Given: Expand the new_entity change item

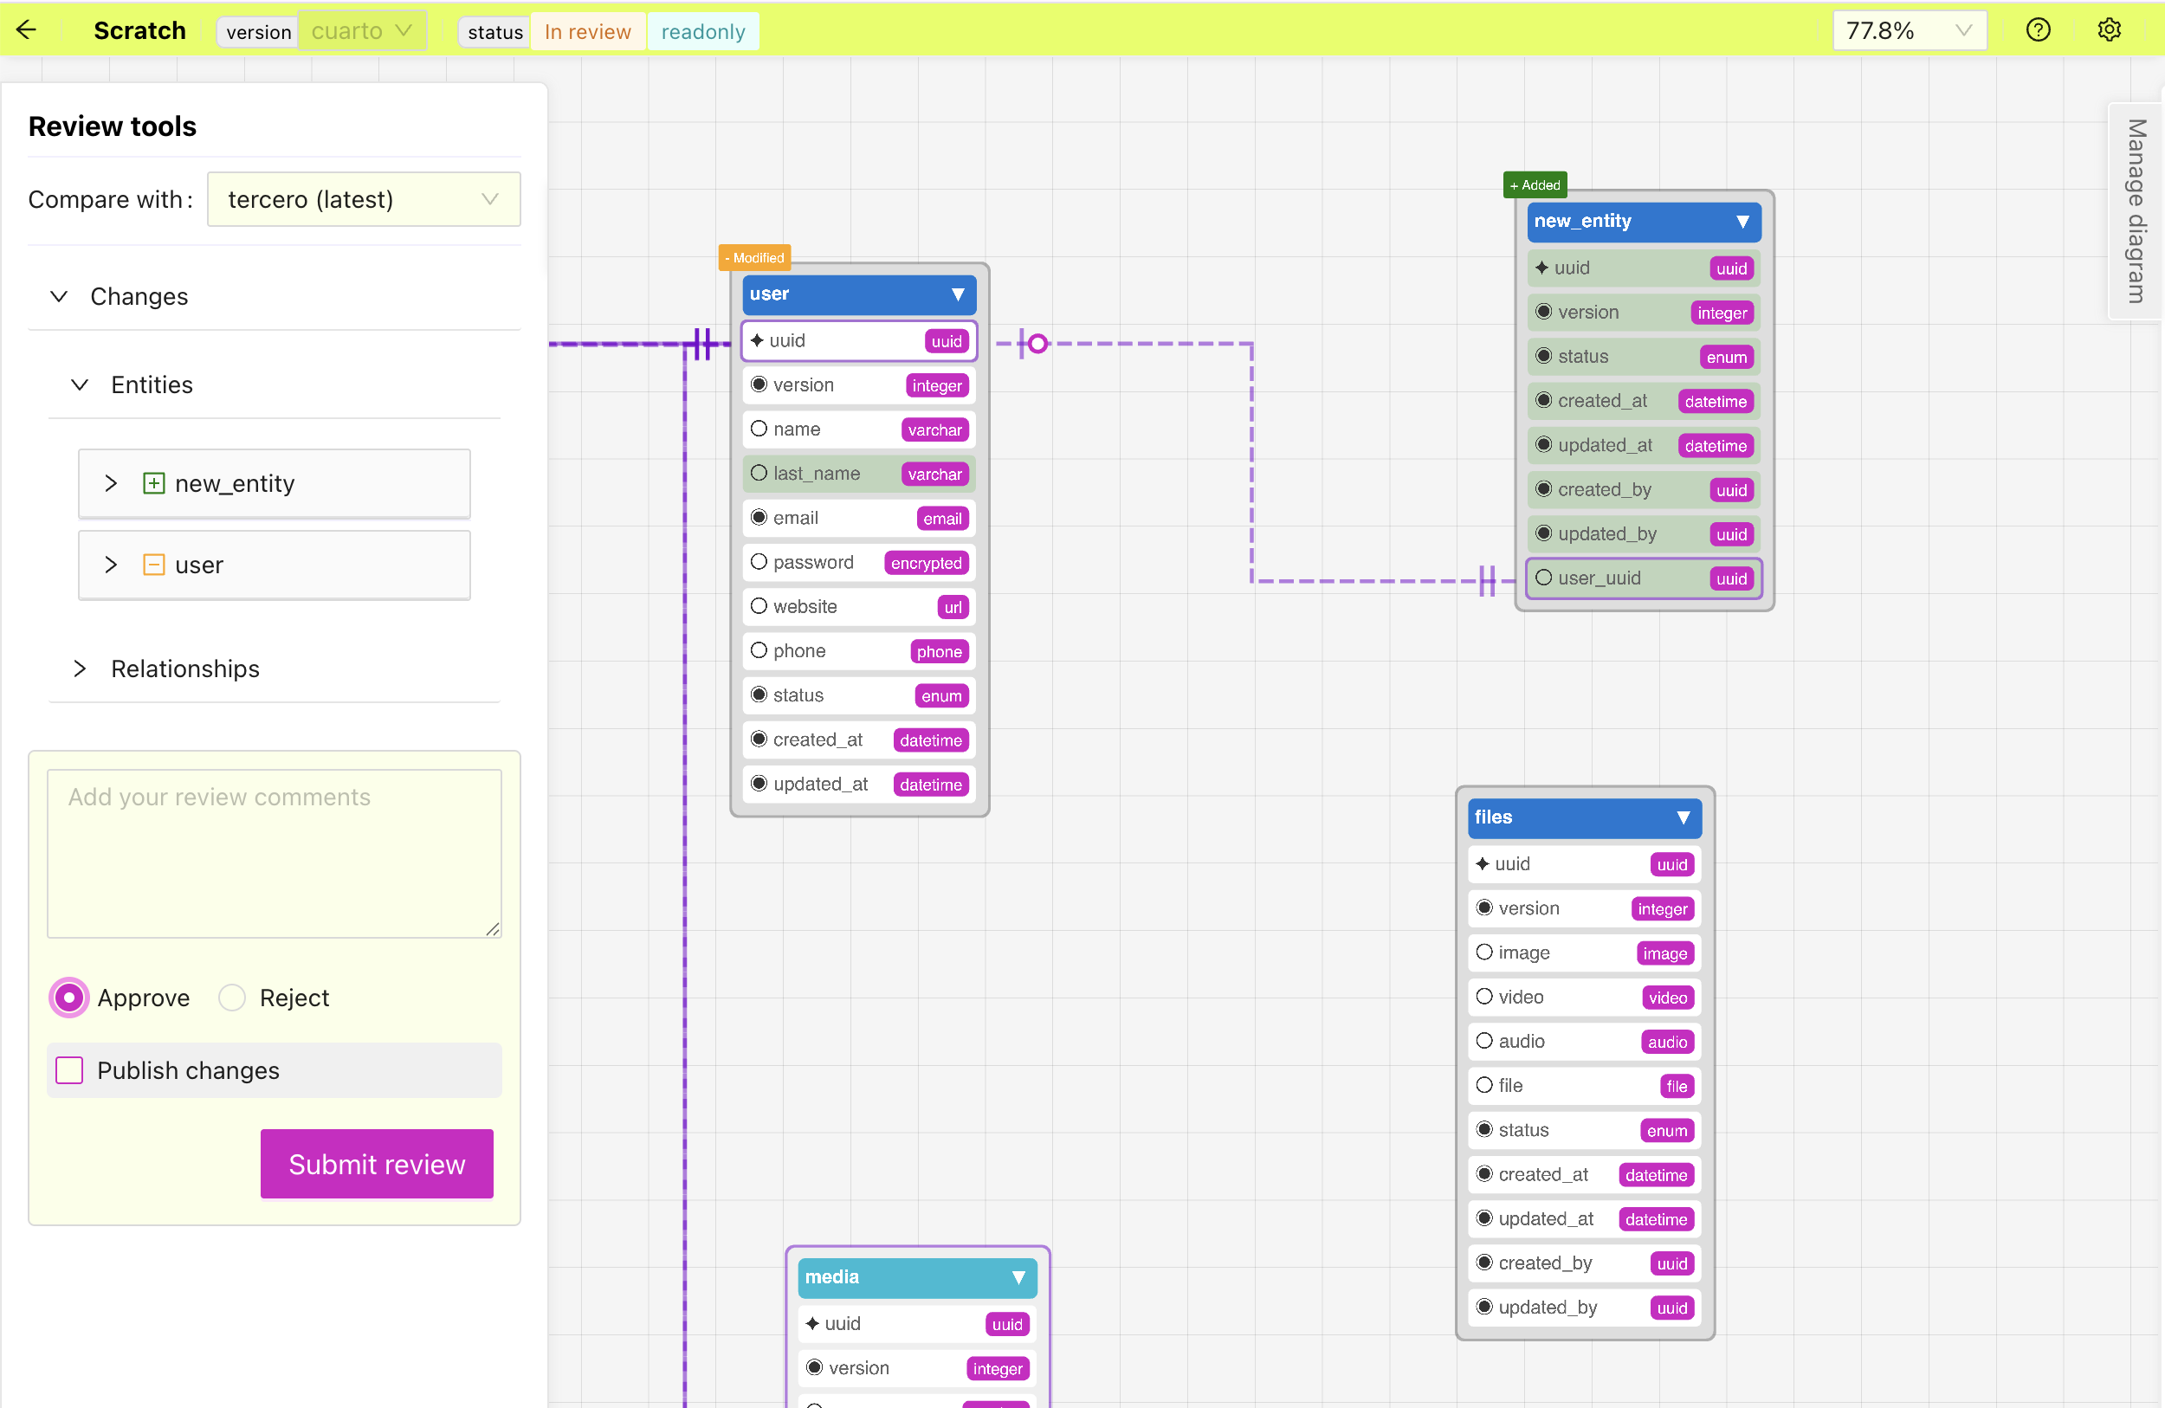Looking at the screenshot, I should tap(111, 483).
